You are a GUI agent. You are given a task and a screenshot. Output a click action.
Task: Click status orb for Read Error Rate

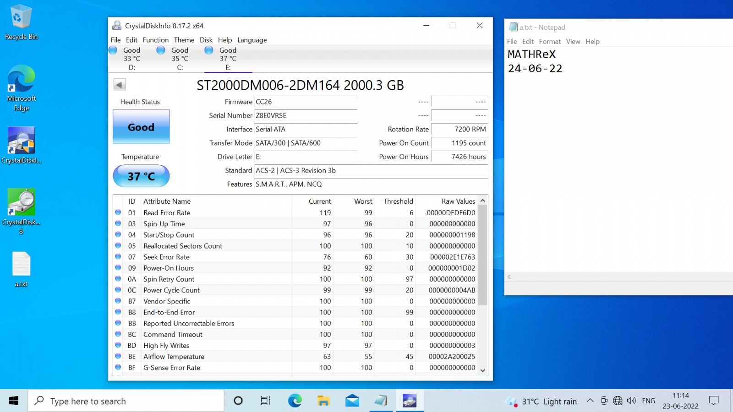[x=118, y=212]
